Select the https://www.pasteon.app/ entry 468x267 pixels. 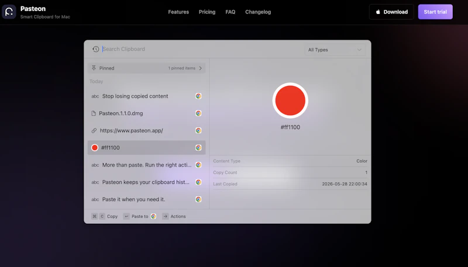147,130
